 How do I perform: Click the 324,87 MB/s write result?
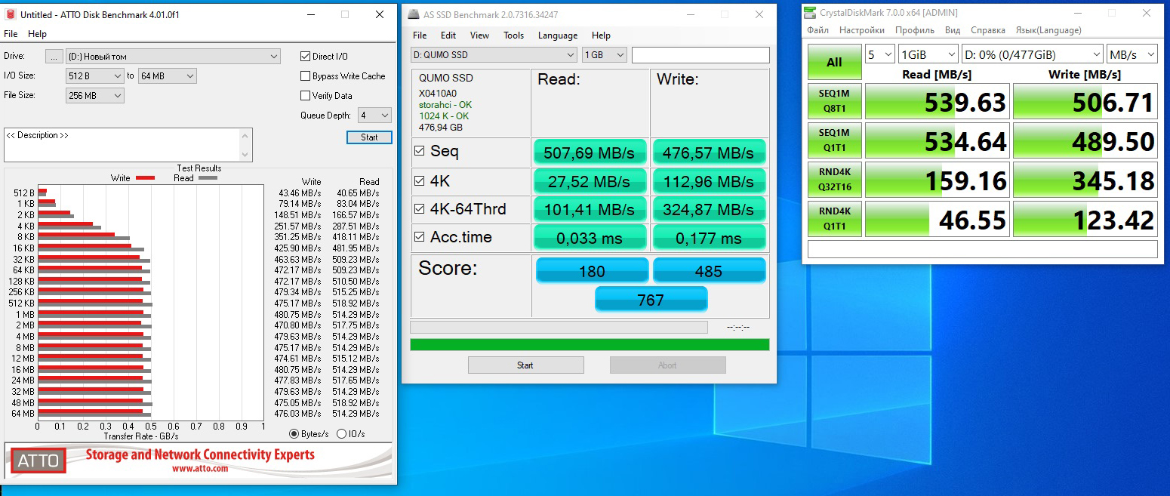click(709, 209)
